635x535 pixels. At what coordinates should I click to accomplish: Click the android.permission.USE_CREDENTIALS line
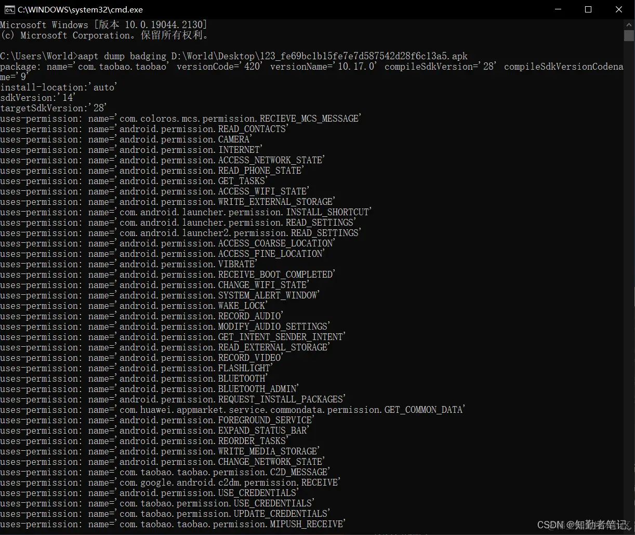pyautogui.click(x=150, y=493)
